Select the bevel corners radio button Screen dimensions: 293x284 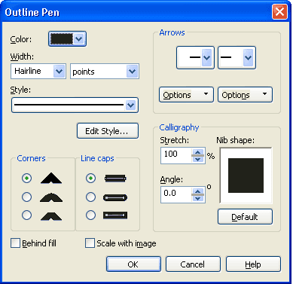(x=26, y=215)
